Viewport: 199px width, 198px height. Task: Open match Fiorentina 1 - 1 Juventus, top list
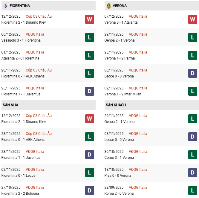point(21,94)
